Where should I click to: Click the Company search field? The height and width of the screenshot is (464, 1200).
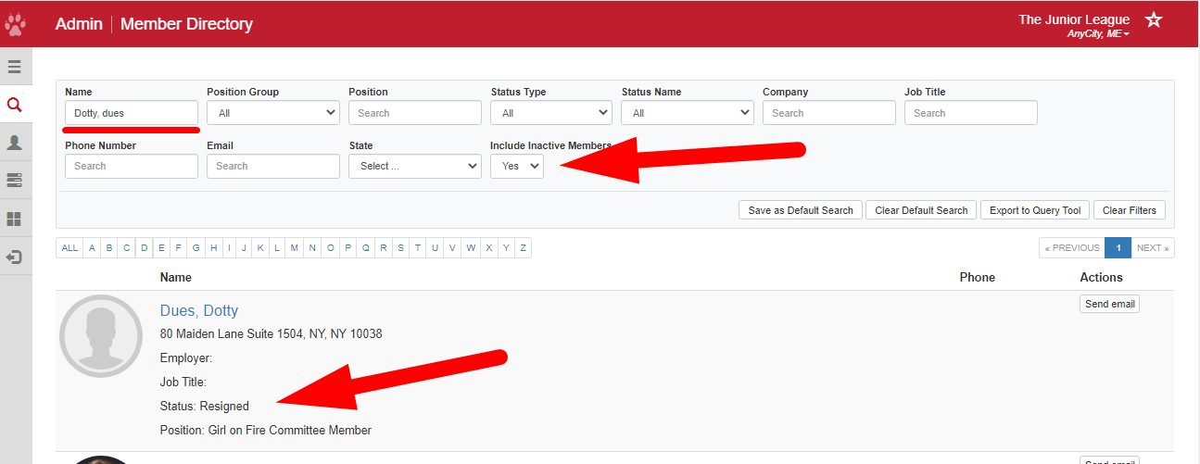click(x=829, y=113)
